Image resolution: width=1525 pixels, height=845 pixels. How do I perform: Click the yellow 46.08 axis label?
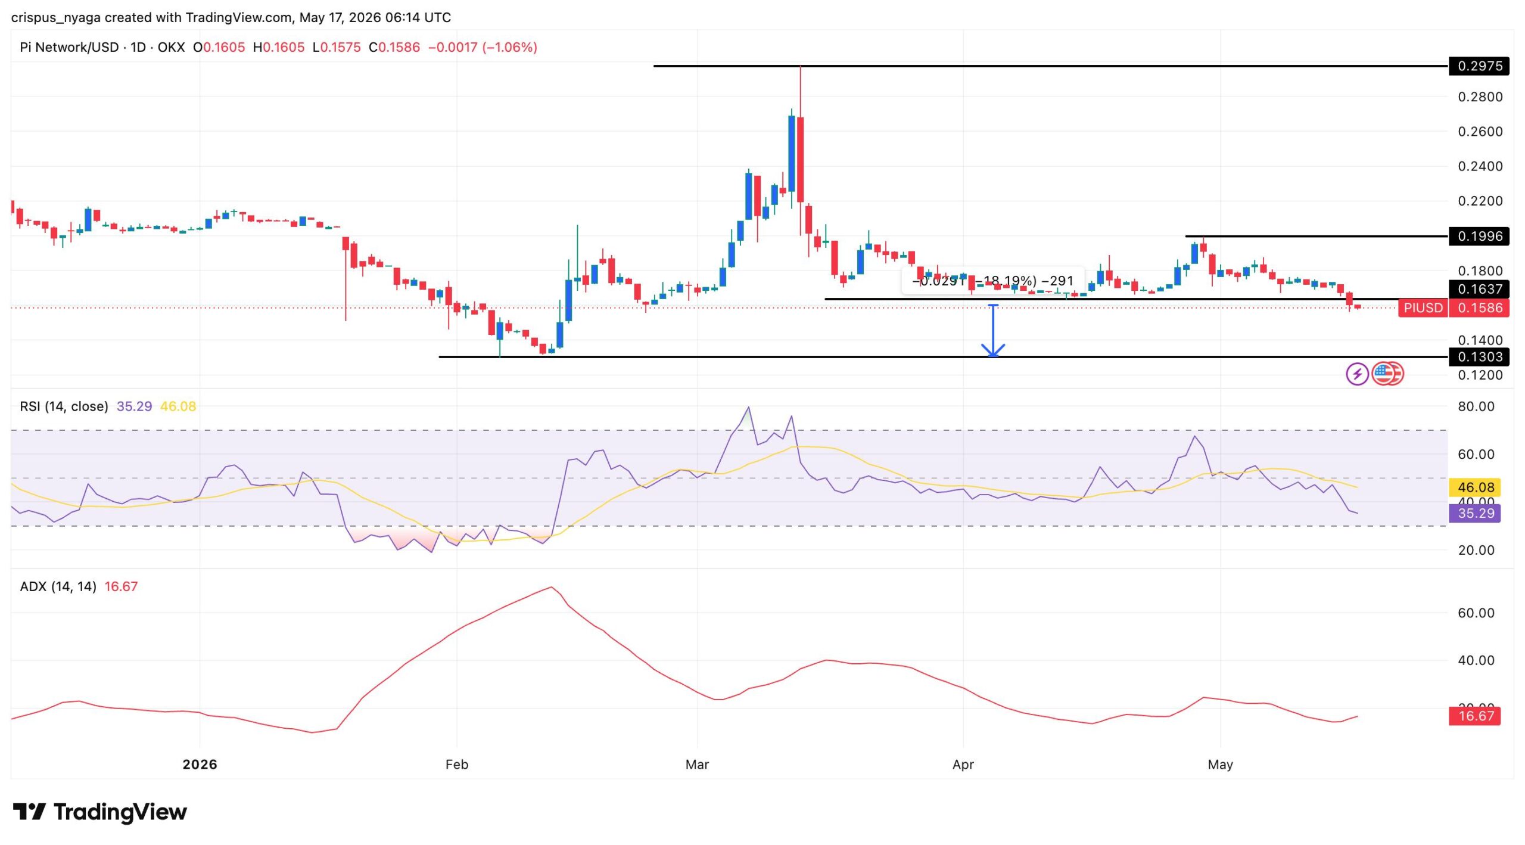(1475, 487)
